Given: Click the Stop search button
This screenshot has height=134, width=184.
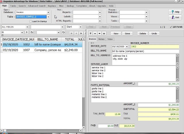Looking at the screenshot, I should point(129,27).
